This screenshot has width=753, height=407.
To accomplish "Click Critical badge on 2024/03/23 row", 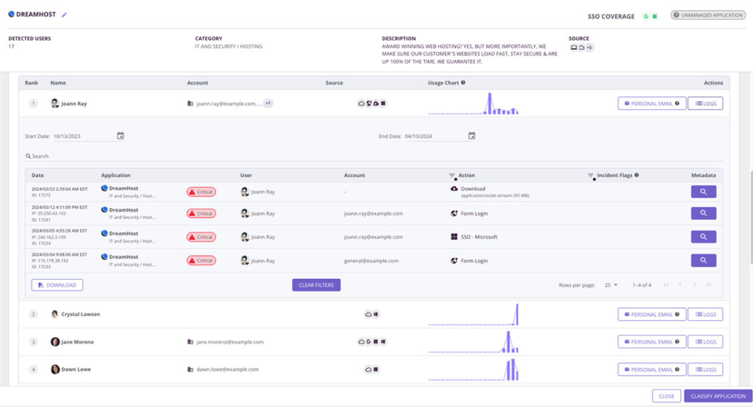I will (x=201, y=192).
